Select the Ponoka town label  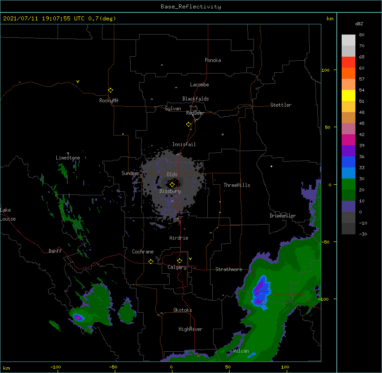[x=213, y=60]
